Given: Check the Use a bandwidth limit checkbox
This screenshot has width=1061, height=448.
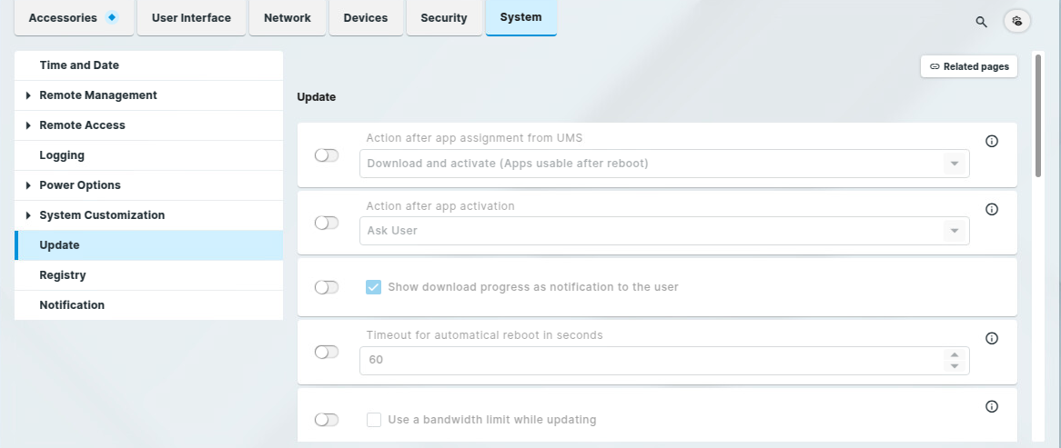Looking at the screenshot, I should 374,420.
